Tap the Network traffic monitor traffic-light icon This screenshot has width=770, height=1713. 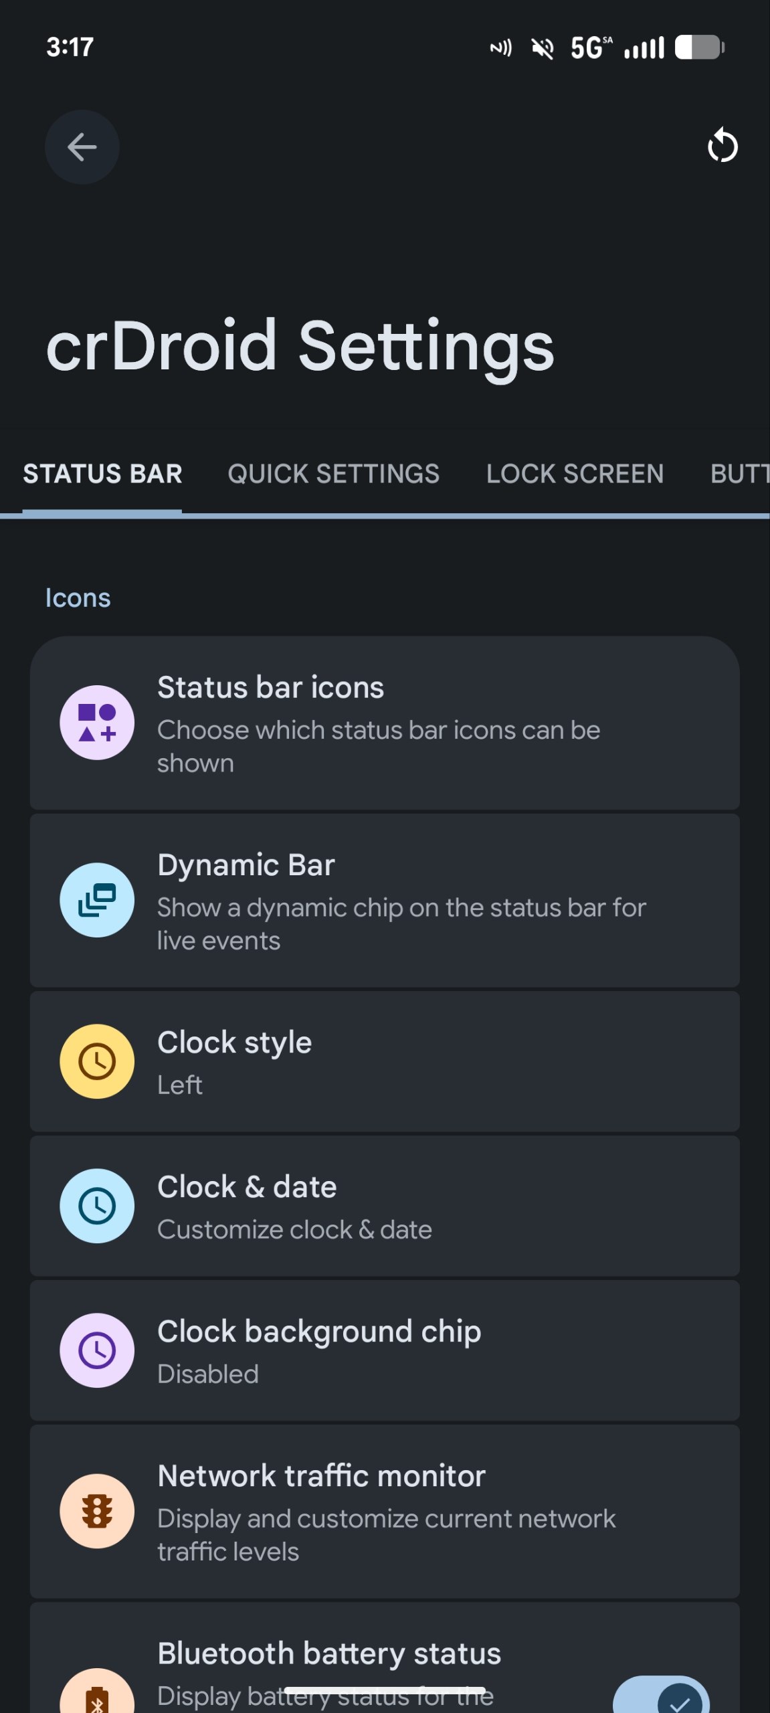point(97,1511)
